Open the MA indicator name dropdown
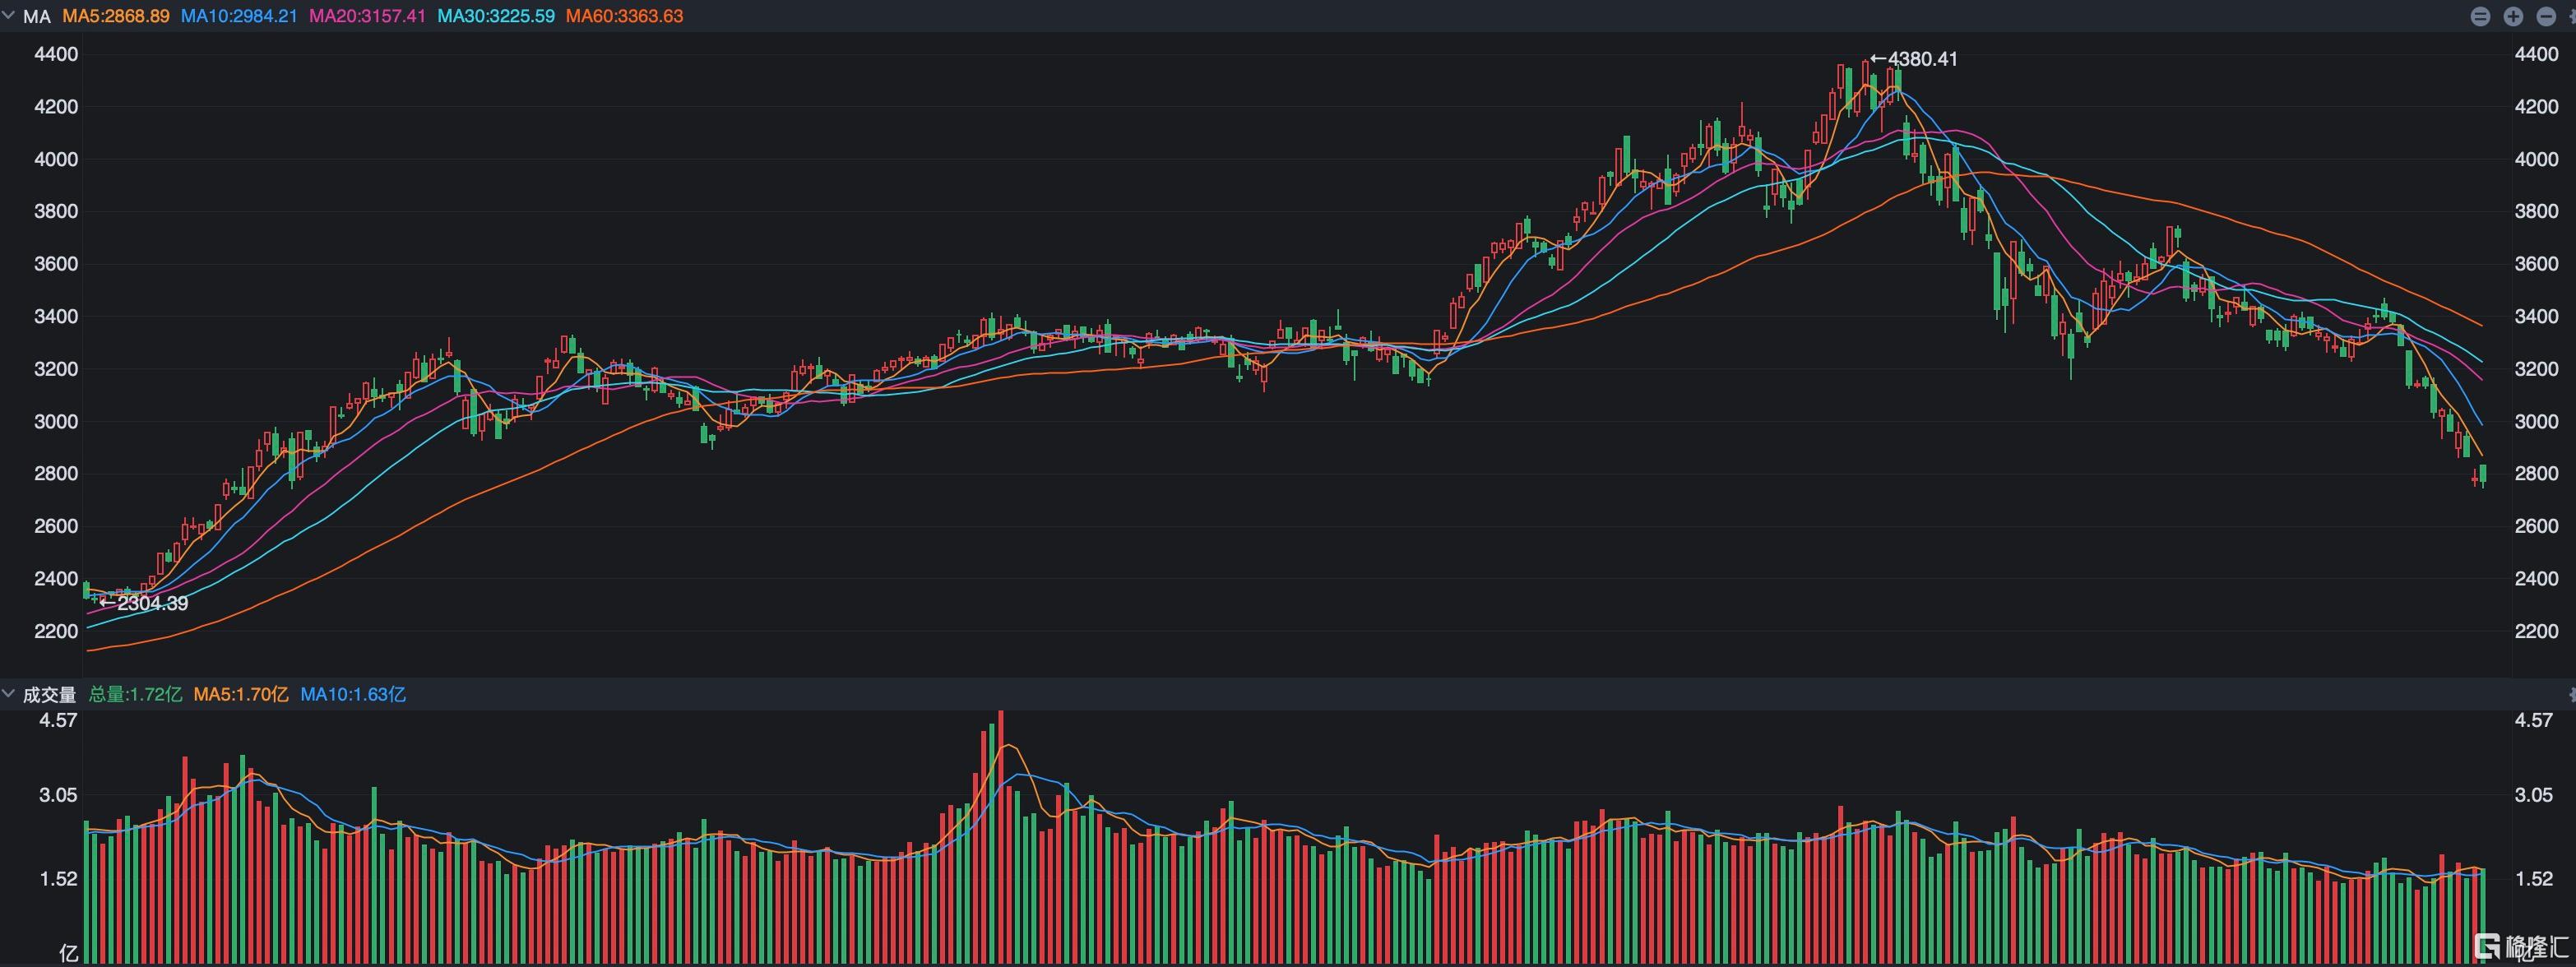 (x=37, y=17)
